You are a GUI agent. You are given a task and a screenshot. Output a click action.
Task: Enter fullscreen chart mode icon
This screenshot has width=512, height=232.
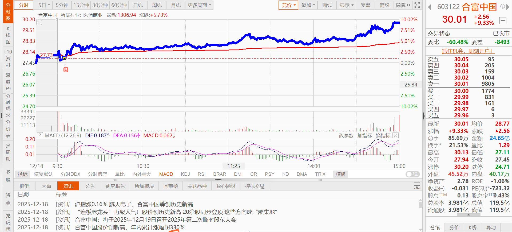click(417, 5)
